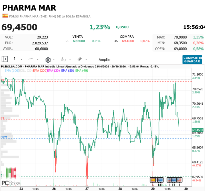Click the 71,1000 price axis label
This screenshot has width=205, height=191.
198,74
